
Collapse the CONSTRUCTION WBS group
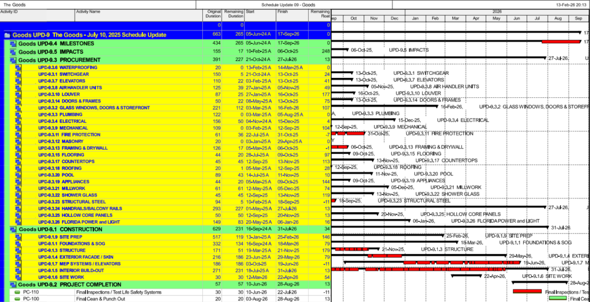[13, 229]
